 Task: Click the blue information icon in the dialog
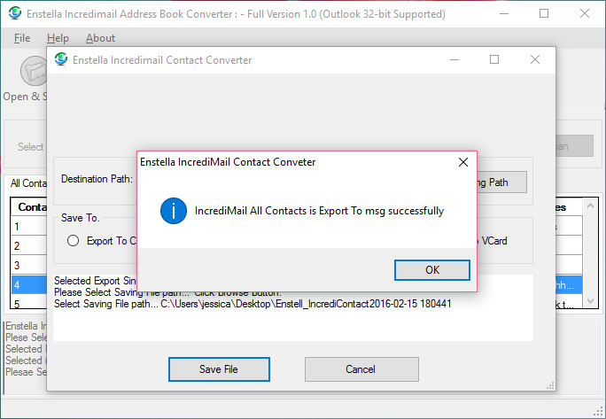coord(174,211)
